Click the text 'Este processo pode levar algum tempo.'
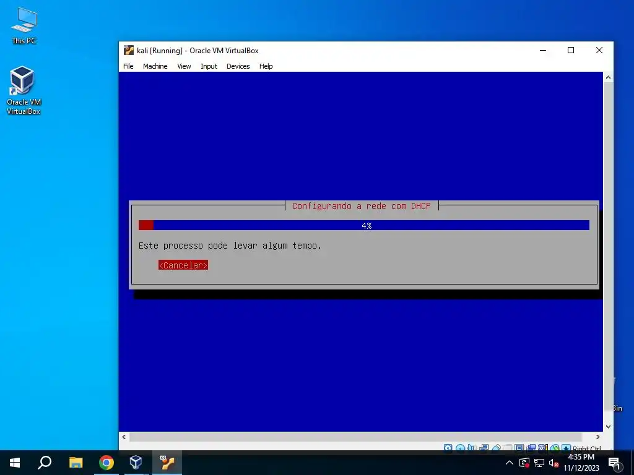 tap(230, 246)
